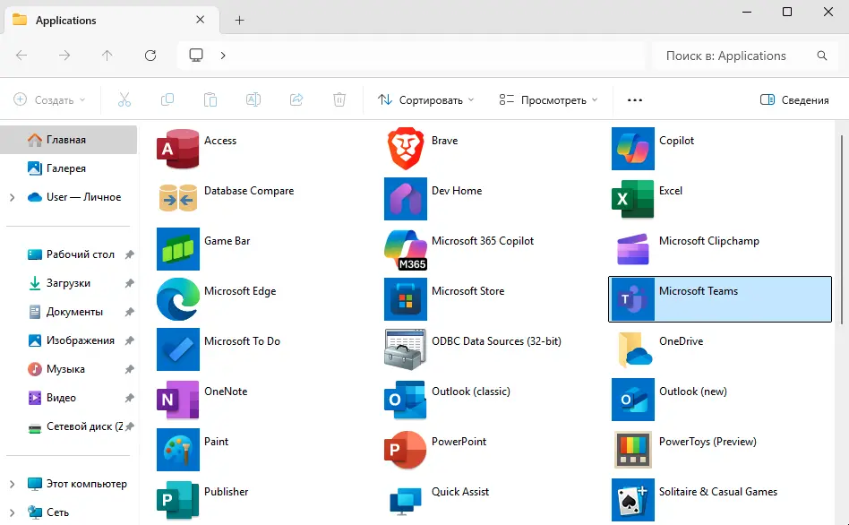Click the Game Bar icon
The width and height of the screenshot is (849, 525).
pos(178,249)
